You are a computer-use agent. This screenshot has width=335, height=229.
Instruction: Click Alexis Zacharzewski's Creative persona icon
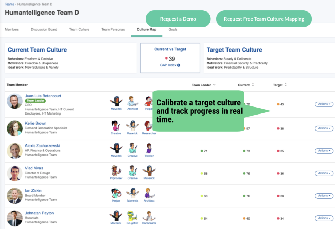(x=133, y=149)
